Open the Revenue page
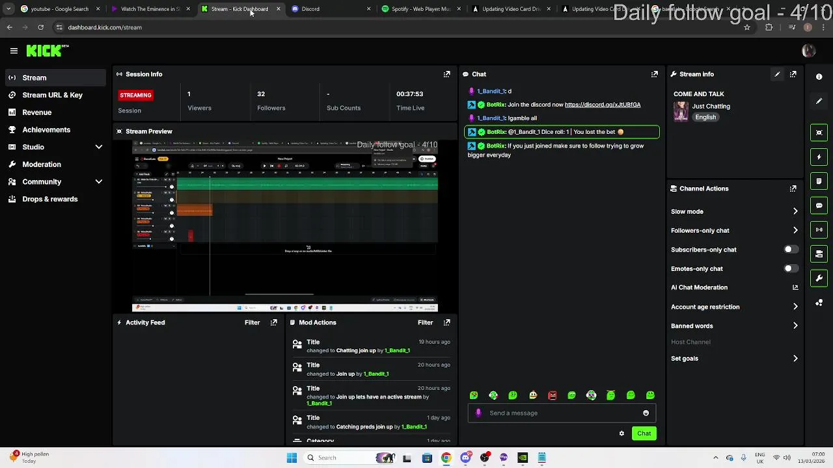The width and height of the screenshot is (833, 468). [55, 112]
